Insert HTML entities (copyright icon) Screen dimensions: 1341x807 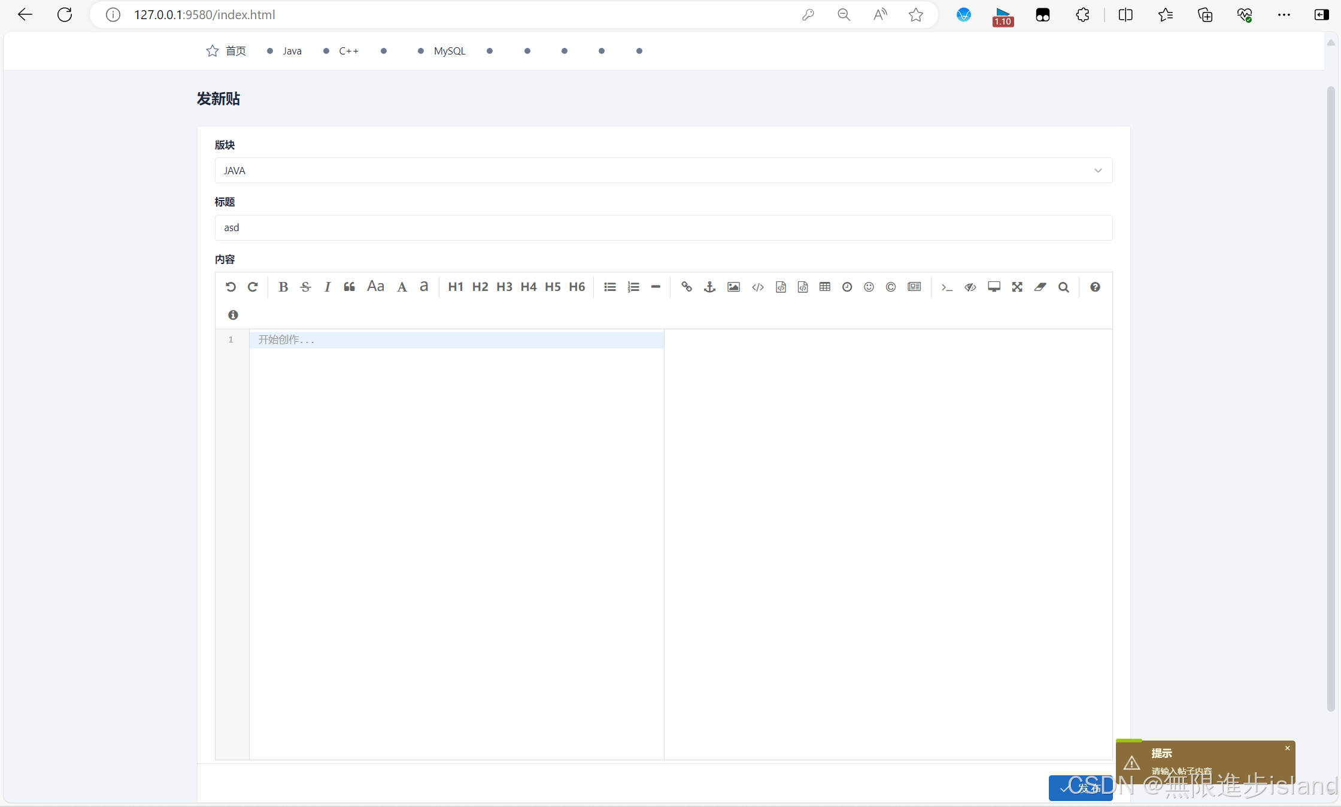891,287
